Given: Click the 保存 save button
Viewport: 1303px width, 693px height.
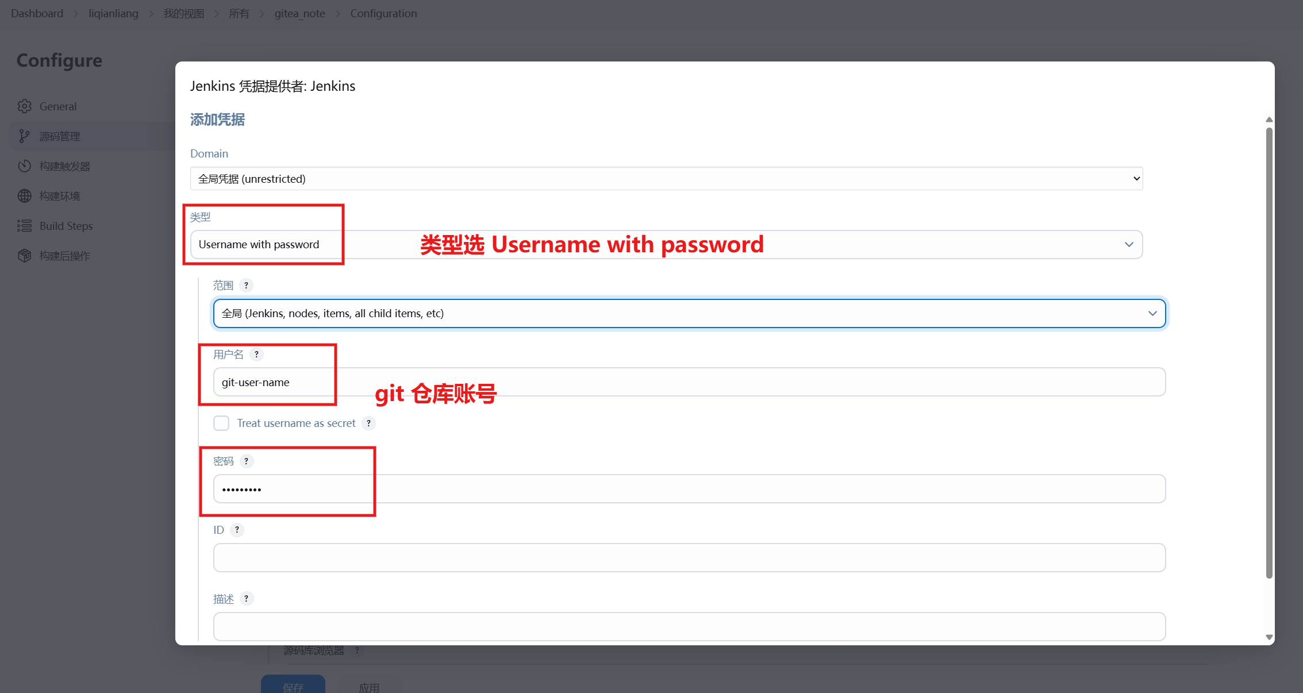Looking at the screenshot, I should click(x=293, y=684).
